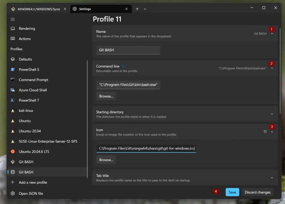Open the hamburger navigation menu
285x204 pixels.
point(13,19)
